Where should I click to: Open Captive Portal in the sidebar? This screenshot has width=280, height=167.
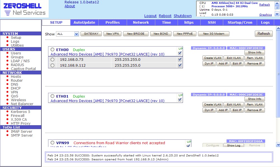click(x=23, y=69)
